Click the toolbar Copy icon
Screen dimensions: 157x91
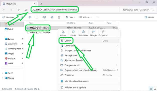coord(30,17)
